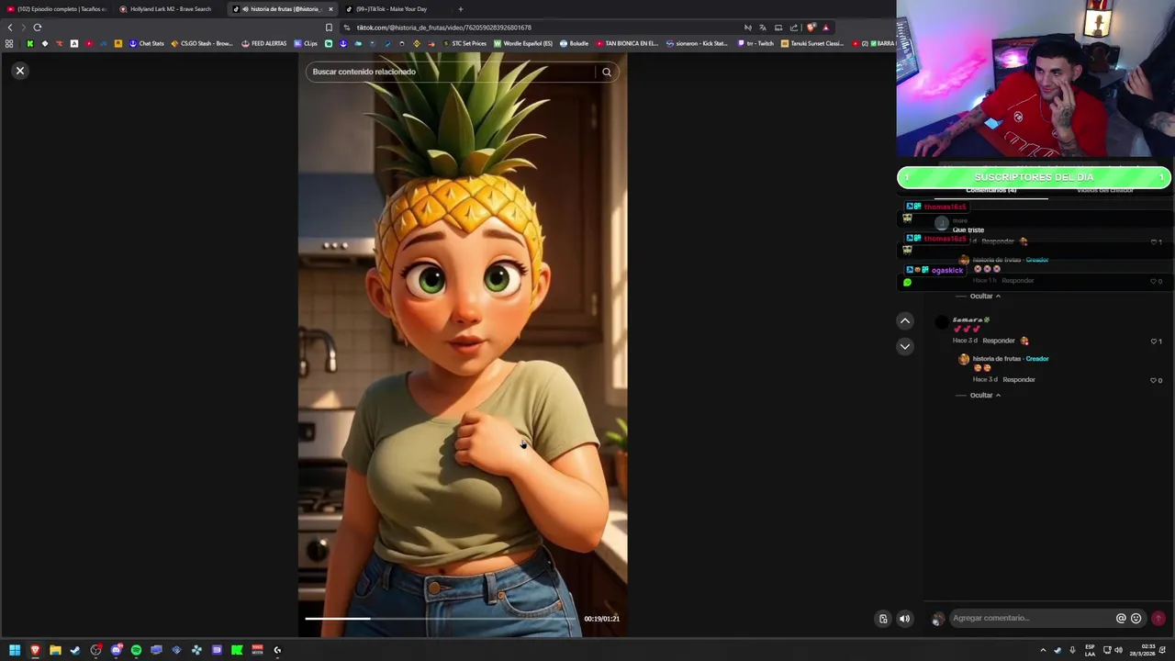The height and width of the screenshot is (661, 1175).
Task: Go to the previous video with the up arrow
Action: coord(905,320)
